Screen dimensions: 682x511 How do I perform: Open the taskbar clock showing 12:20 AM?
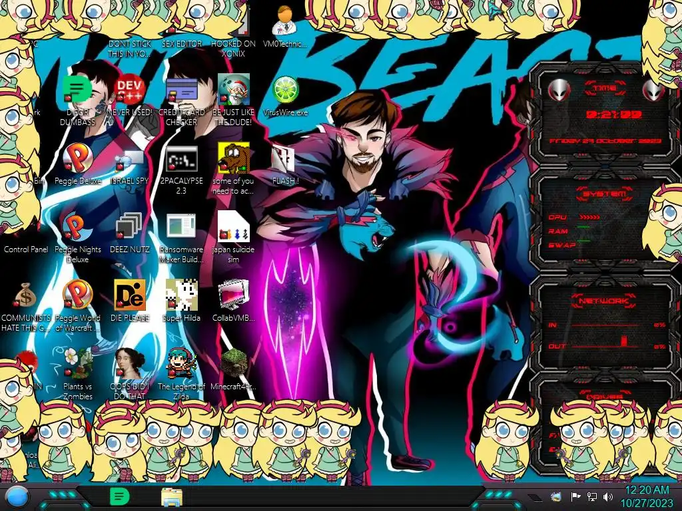[647, 496]
